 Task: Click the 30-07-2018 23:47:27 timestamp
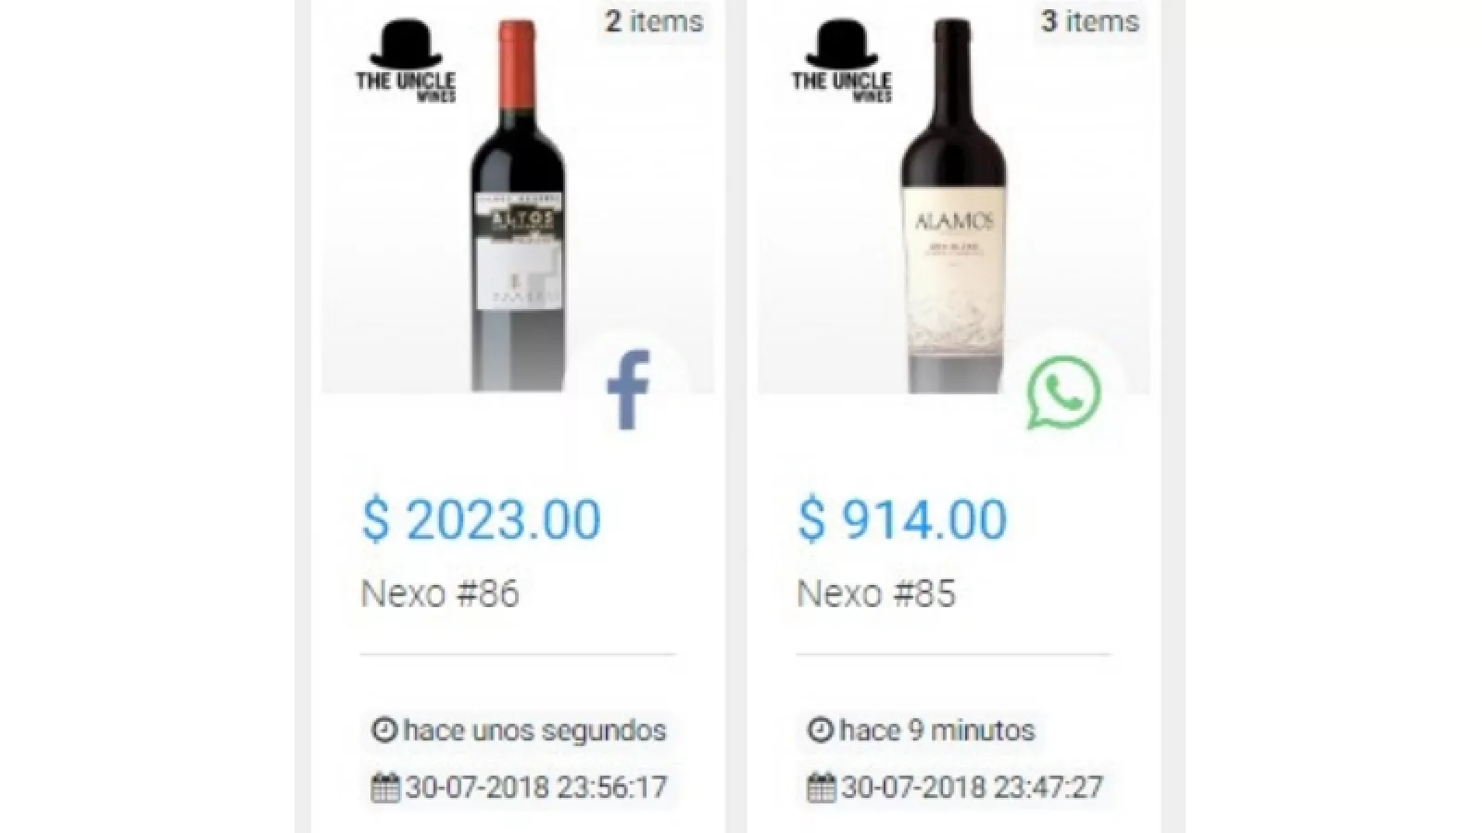pyautogui.click(x=972, y=788)
